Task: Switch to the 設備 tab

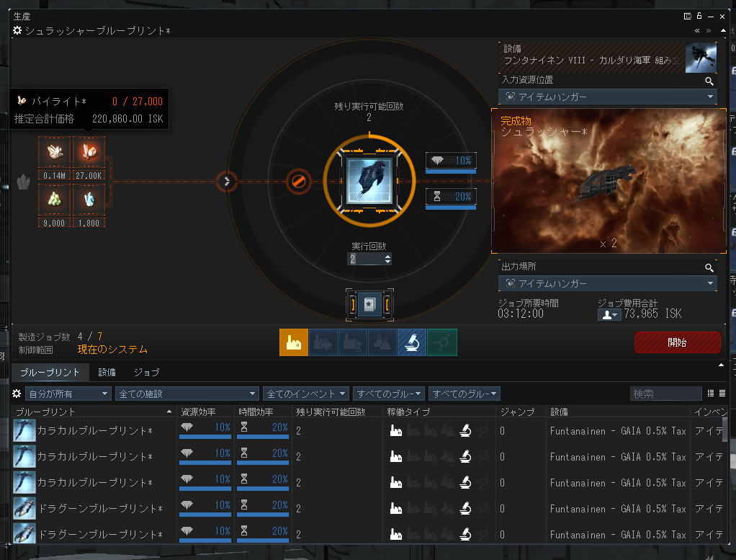Action: tap(107, 372)
